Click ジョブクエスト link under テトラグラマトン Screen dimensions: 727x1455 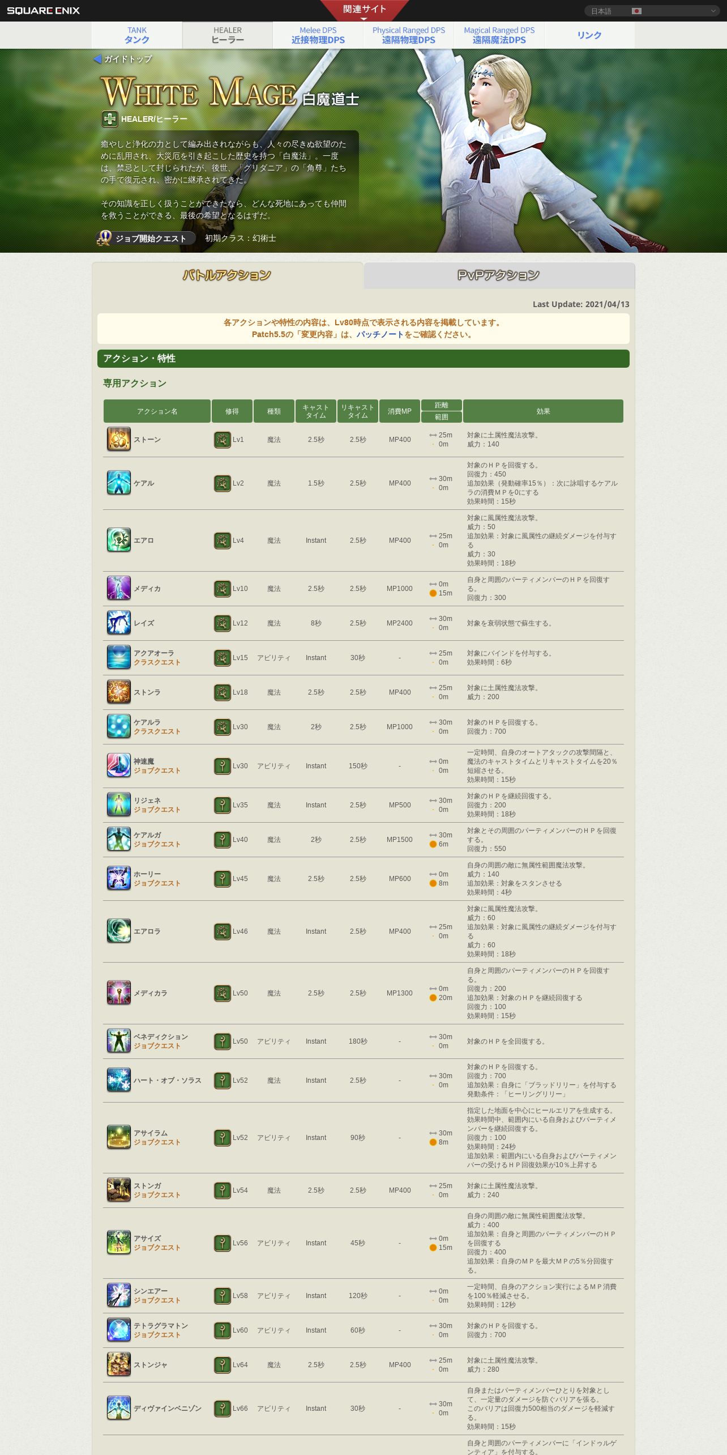coord(157,1335)
